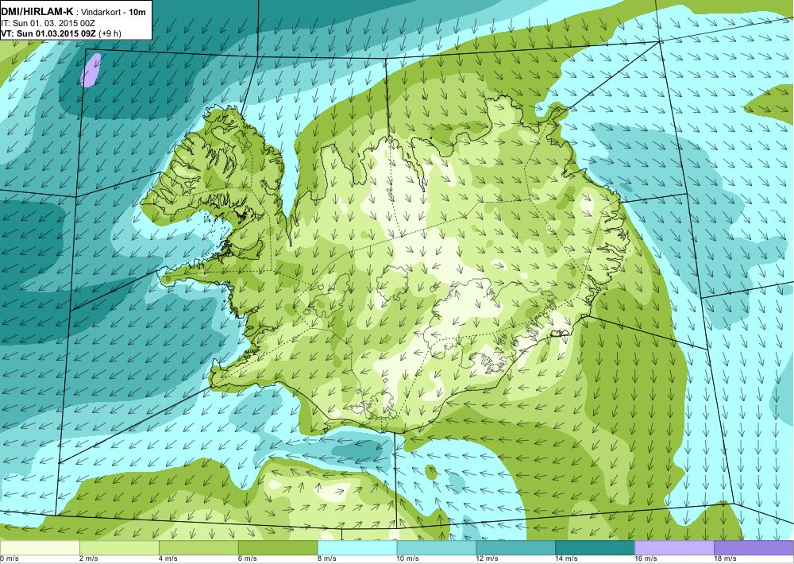The width and height of the screenshot is (794, 564).
Task: Click the lavender high-wind patch on the map
Action: [91, 70]
